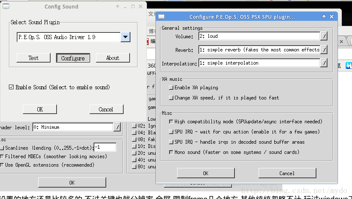Click the Interpolation field 'simple interpolation'
This screenshot has width=352, height=199.
point(259,63)
